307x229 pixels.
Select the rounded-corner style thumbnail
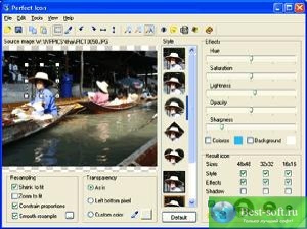point(174,83)
